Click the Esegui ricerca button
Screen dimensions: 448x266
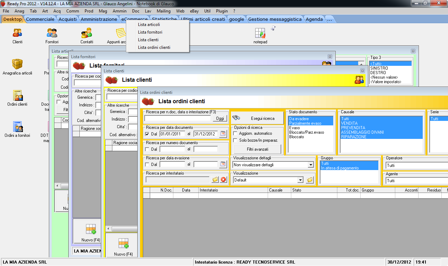[x=257, y=118]
